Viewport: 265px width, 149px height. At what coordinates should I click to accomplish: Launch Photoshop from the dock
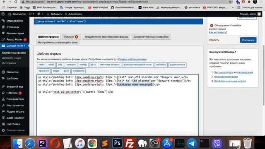coord(117,143)
